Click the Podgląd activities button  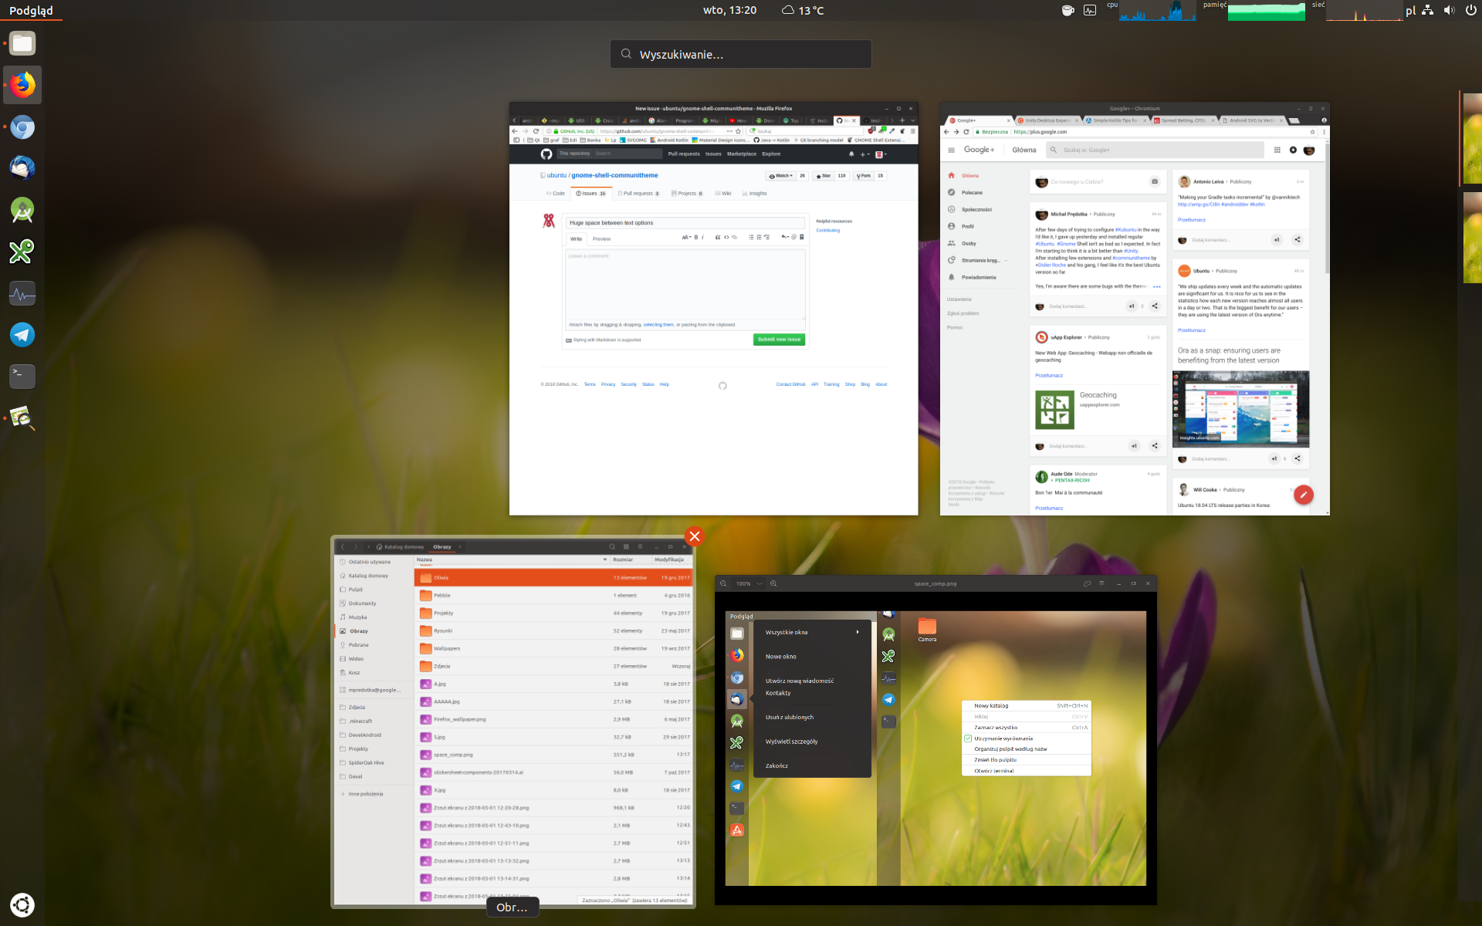31,10
